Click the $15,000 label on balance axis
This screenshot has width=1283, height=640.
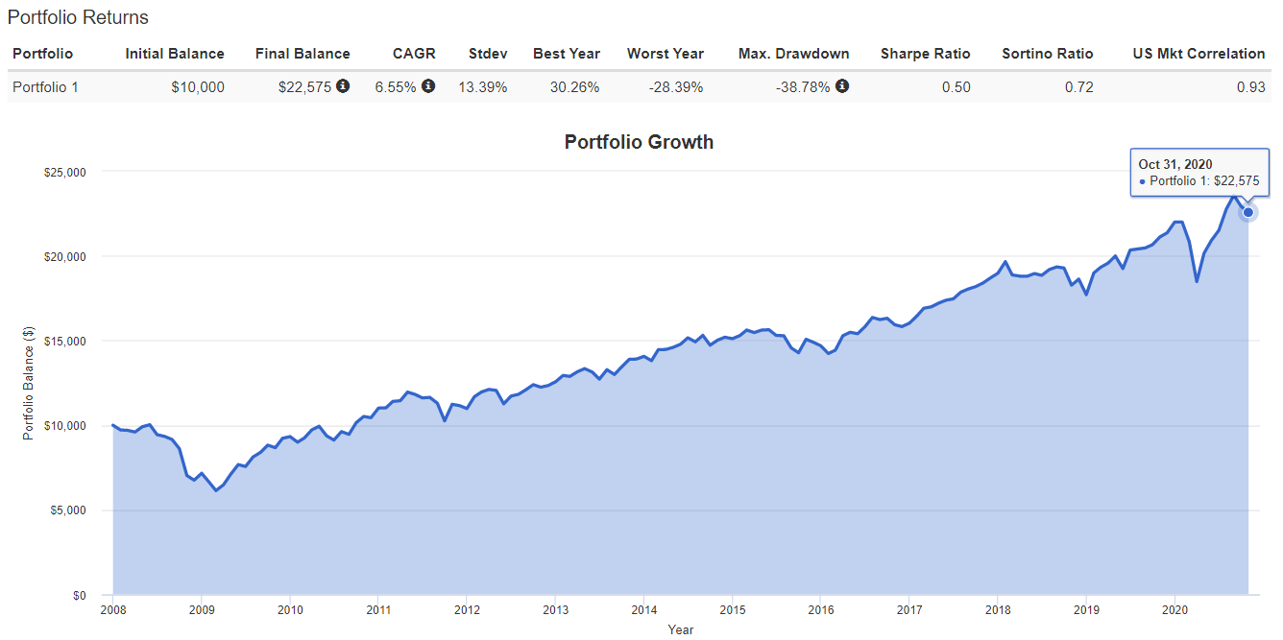pyautogui.click(x=66, y=342)
